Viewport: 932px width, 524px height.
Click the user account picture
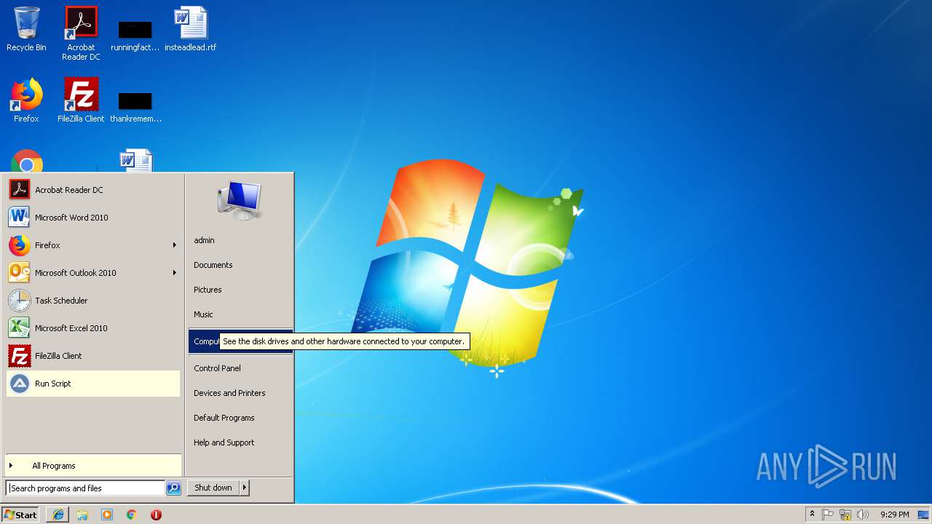240,200
